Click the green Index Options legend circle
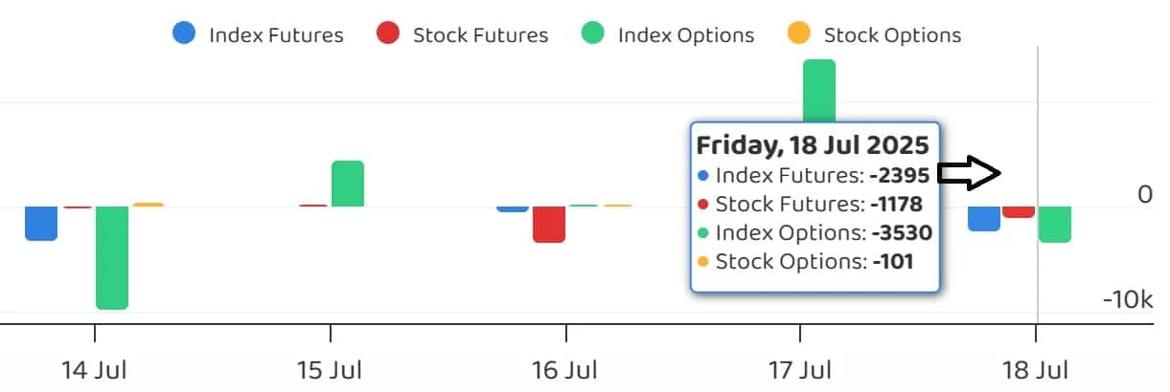 593,34
